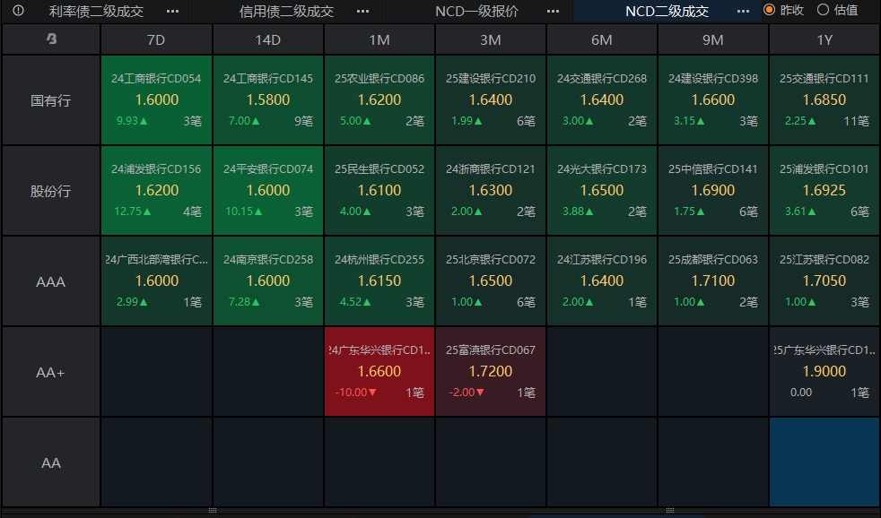Open the 25农业银行CD086 cell
This screenshot has height=518, width=881.
379,99
